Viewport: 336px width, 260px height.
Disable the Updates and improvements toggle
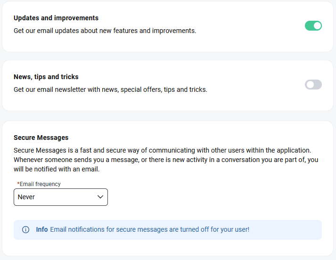click(x=313, y=25)
